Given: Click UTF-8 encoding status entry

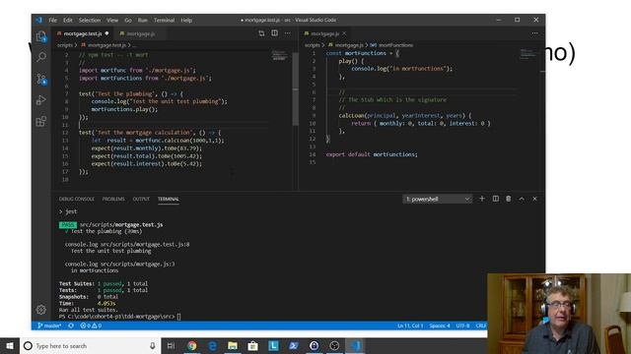Looking at the screenshot, I should tap(462, 325).
